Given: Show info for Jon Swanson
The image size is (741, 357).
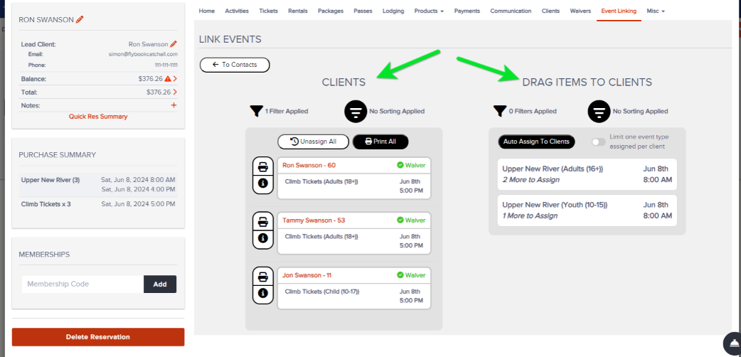Looking at the screenshot, I should click(263, 293).
